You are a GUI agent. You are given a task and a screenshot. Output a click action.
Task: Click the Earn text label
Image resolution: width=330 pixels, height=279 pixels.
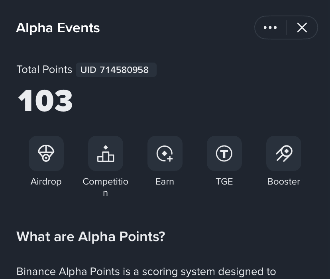165,182
